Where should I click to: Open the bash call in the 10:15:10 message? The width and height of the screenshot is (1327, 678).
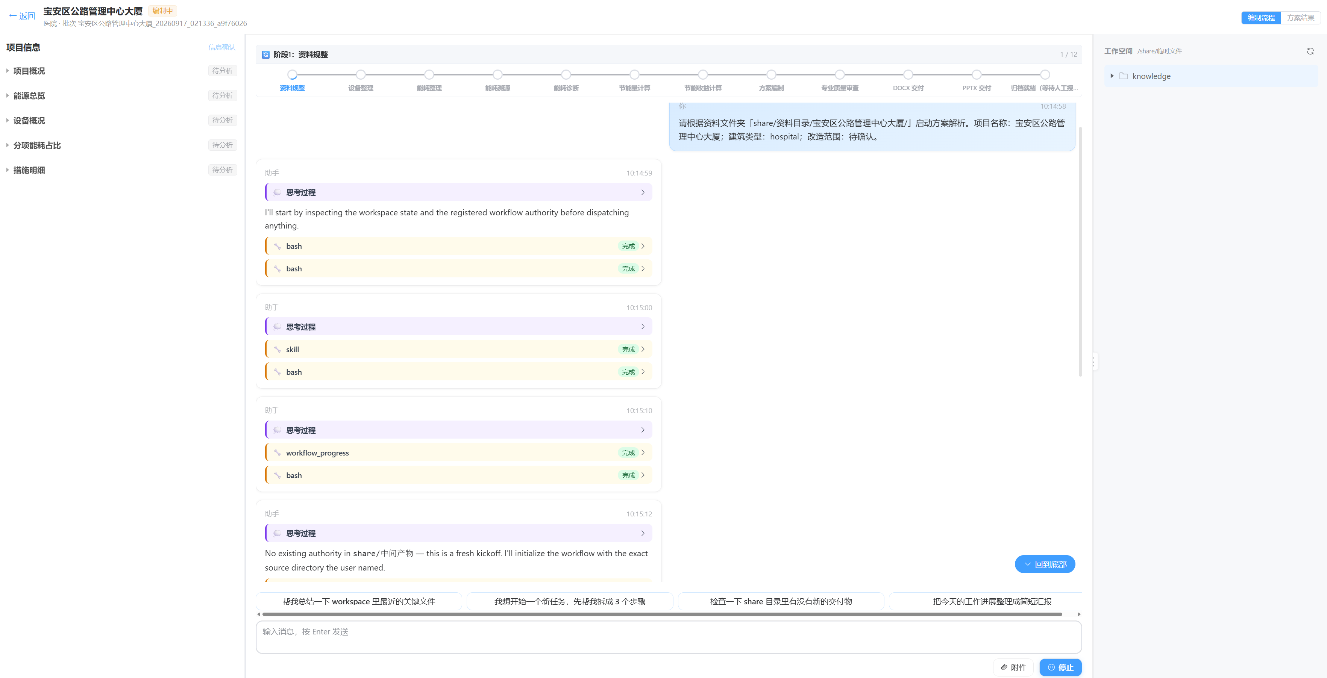click(458, 475)
